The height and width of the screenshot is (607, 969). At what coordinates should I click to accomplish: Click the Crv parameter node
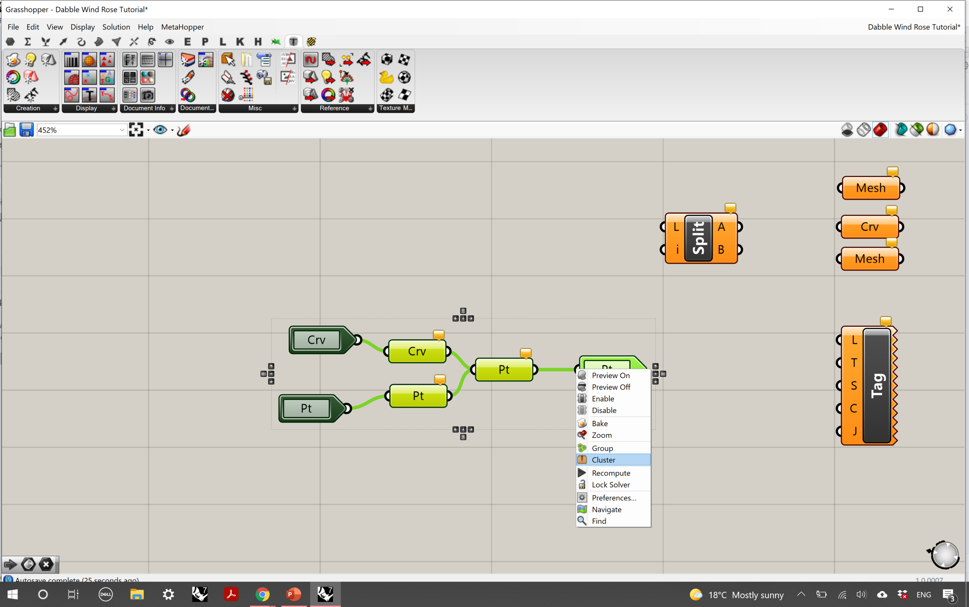[x=317, y=340]
